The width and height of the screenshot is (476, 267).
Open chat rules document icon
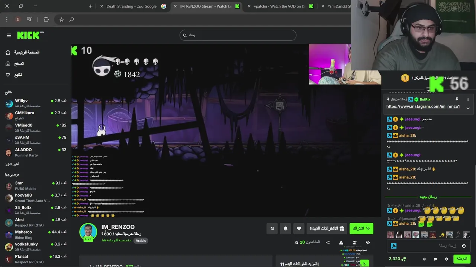click(x=424, y=259)
